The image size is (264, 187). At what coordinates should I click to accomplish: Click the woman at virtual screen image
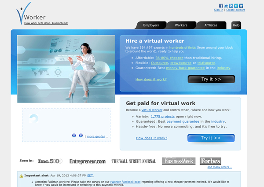66,69
